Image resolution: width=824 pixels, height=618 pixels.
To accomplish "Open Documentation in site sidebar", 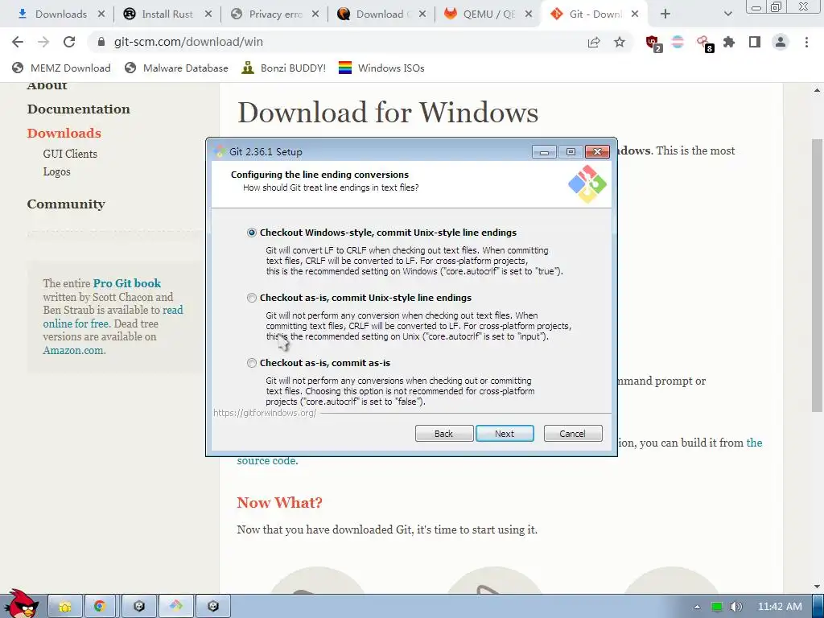I will point(78,109).
